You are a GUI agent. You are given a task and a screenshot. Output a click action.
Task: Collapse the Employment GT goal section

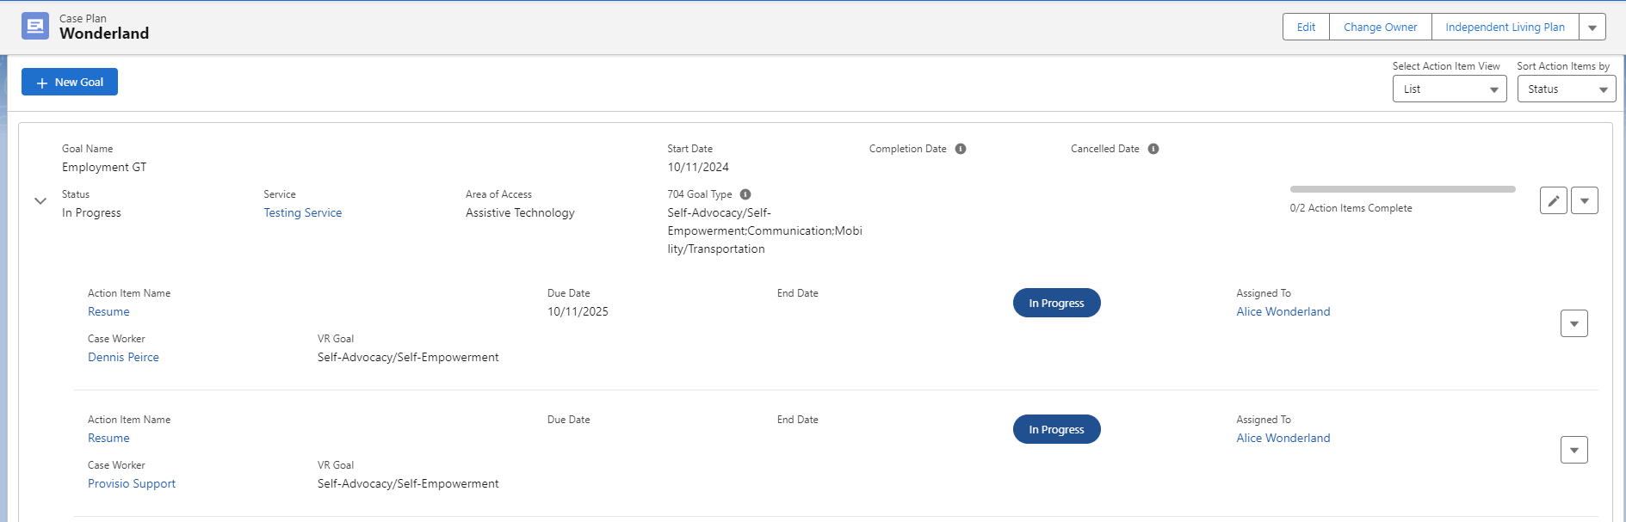pos(40,201)
